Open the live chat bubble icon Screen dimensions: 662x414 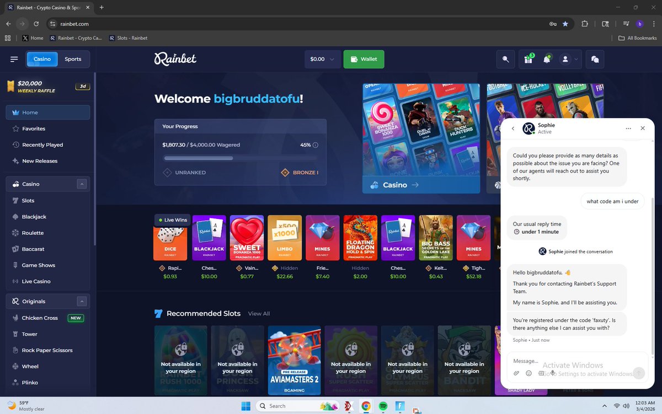click(595, 60)
